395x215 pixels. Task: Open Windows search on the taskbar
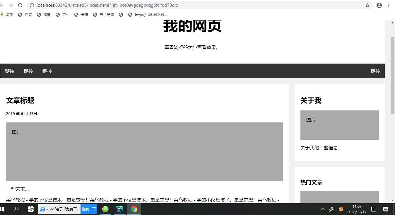(x=16, y=209)
